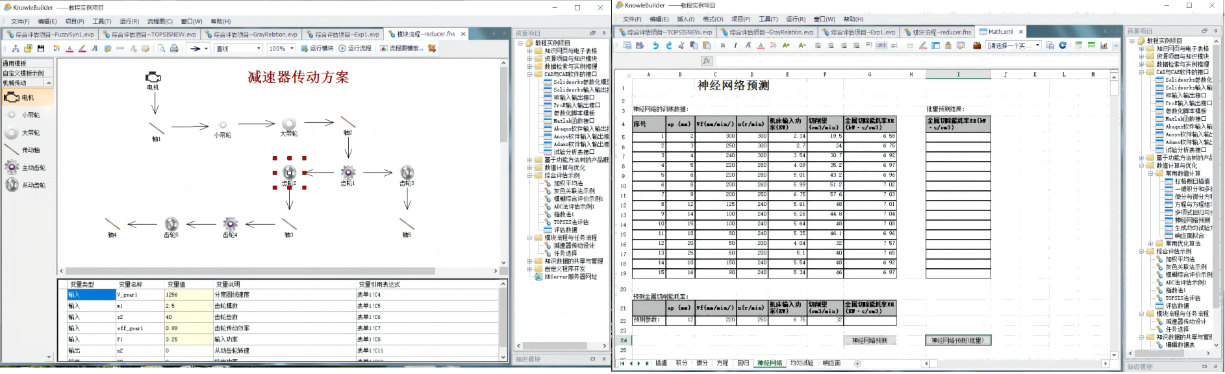Screen dimensions: 1225x374
Task: Click the print icon in flowchart toolbar
Action: [174, 49]
